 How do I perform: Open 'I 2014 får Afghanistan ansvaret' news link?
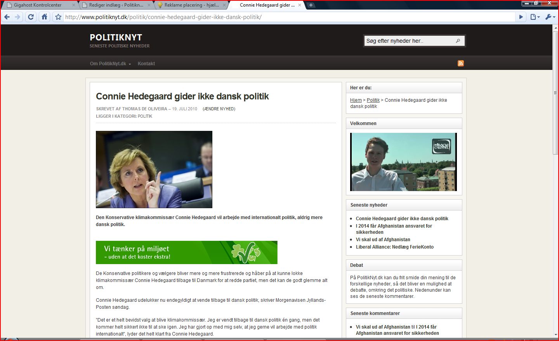tap(394, 229)
